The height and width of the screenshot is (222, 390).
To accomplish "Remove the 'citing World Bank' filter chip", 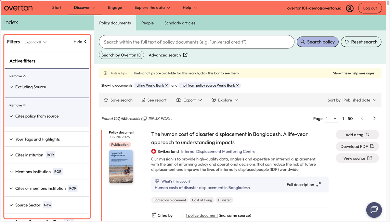I will (166, 85).
